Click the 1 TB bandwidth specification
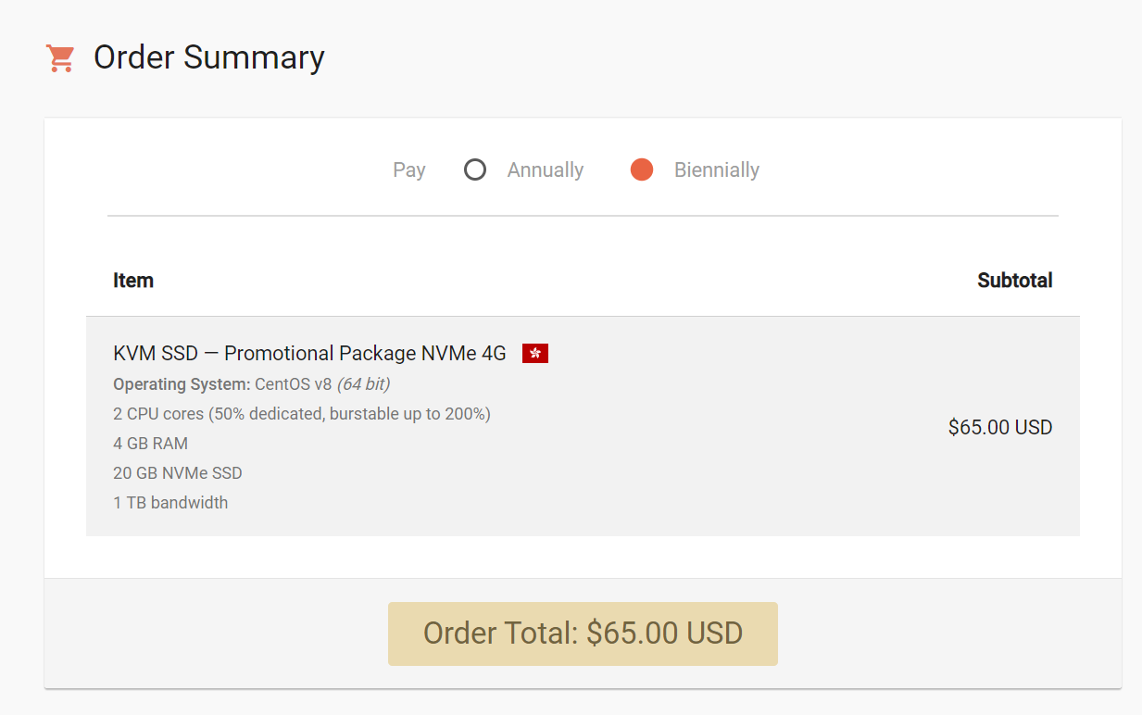This screenshot has height=715, width=1142. coord(170,503)
